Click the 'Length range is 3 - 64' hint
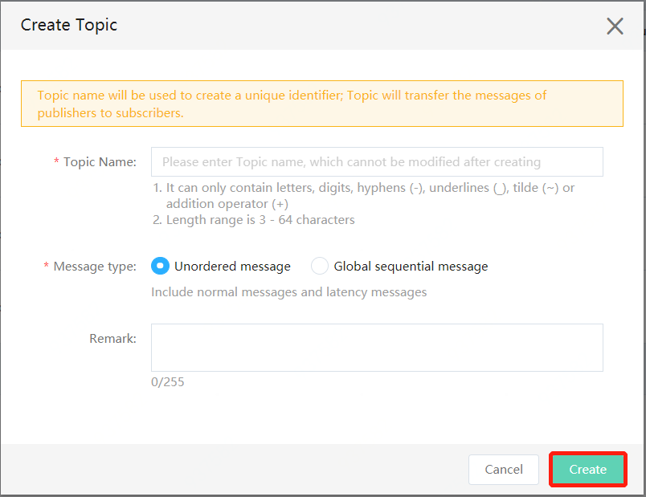This screenshot has height=497, width=646. (x=254, y=220)
